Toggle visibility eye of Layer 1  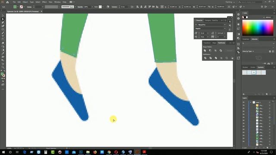point(244,102)
